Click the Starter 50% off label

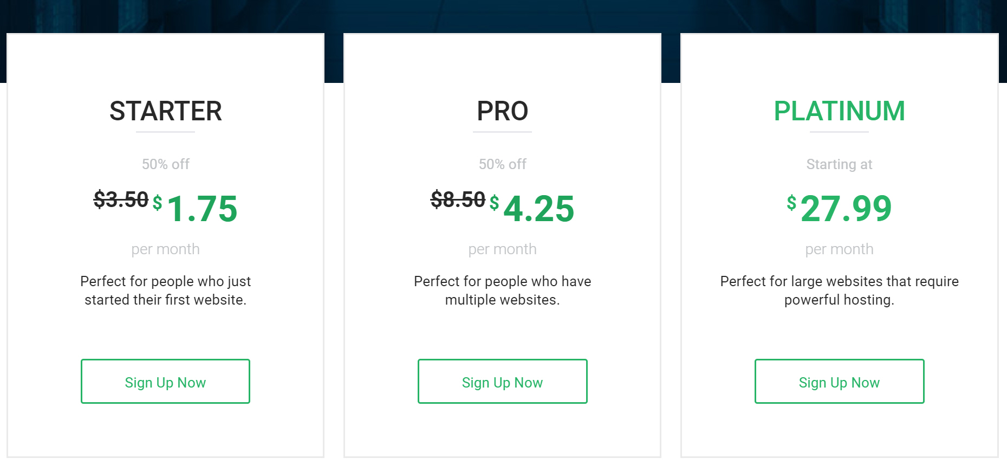pyautogui.click(x=165, y=164)
